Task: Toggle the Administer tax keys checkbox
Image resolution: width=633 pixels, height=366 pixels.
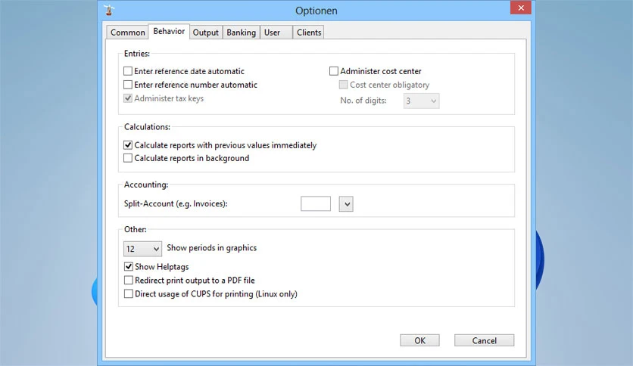Action: [x=128, y=98]
